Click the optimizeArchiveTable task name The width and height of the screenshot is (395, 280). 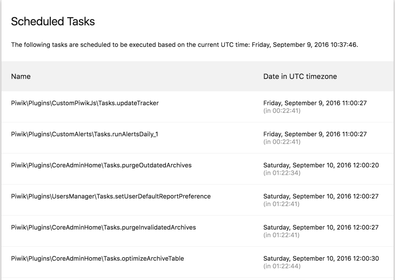coord(98,258)
